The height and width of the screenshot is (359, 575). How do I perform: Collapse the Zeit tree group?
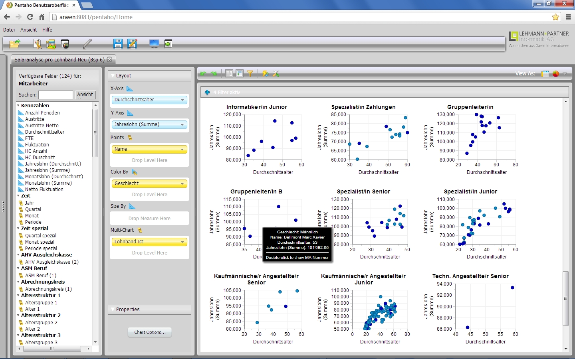tap(18, 196)
